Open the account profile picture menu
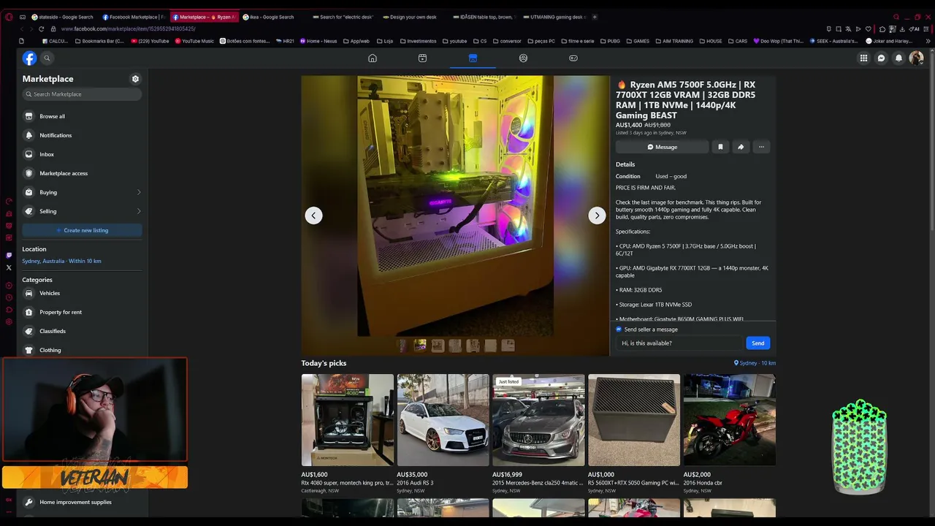The height and width of the screenshot is (526, 935). pyautogui.click(x=917, y=58)
